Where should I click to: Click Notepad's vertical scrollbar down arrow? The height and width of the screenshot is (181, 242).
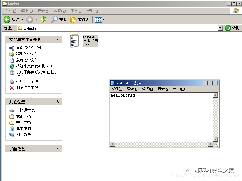coord(215,139)
